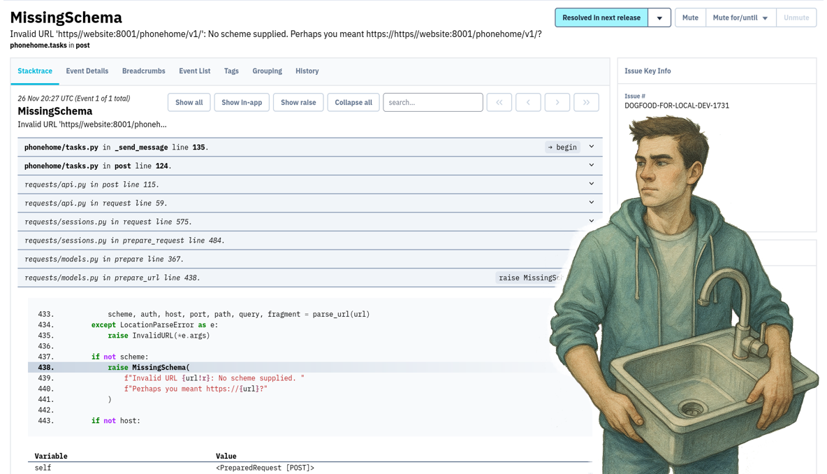827x474 pixels.
Task: View the Grouping tab
Action: click(x=267, y=71)
